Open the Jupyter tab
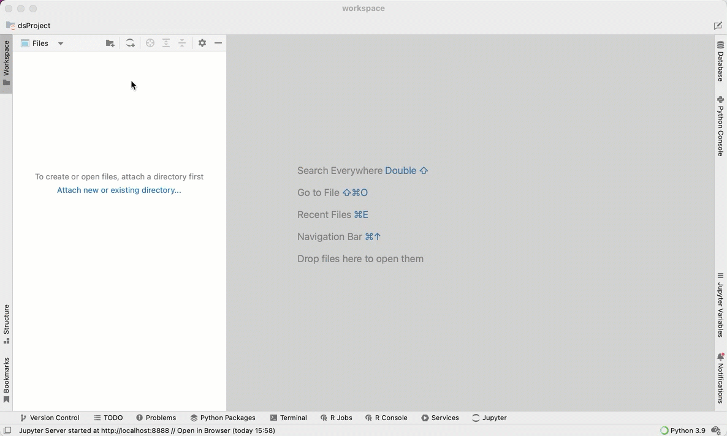 (489, 418)
